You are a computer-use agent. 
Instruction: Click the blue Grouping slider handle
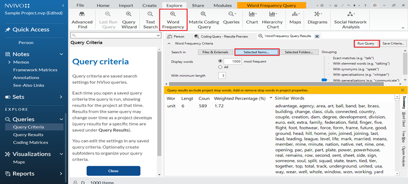pyautogui.click(x=324, y=80)
